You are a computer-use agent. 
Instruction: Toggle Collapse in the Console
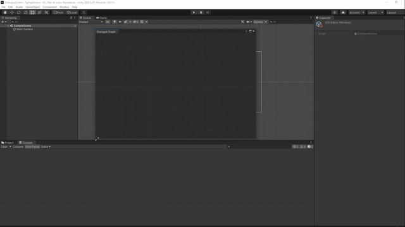tap(18, 147)
